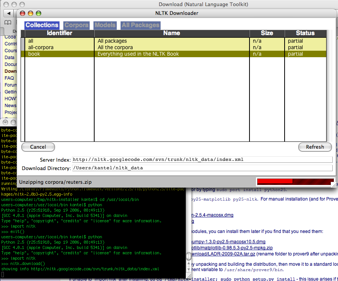Click 'Everything used in the NLTK Book'
338x281 pixels.
[x=138, y=54]
